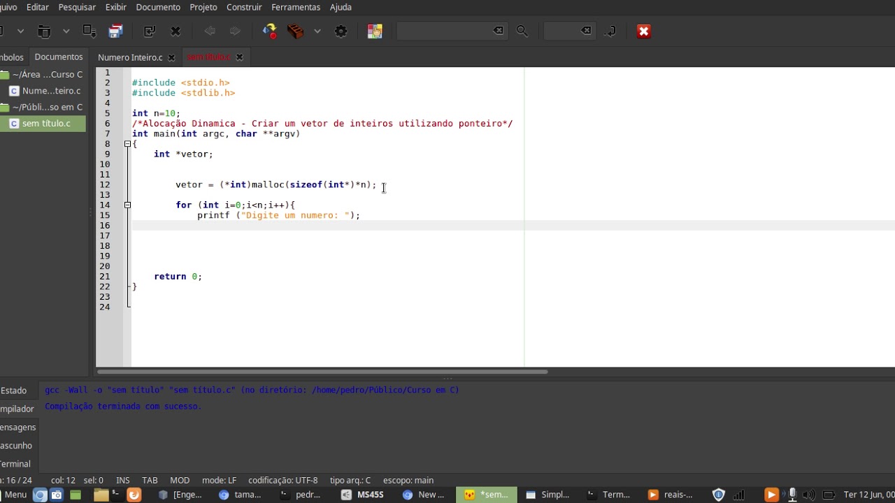Click the jump to line icon
Viewport: 895px width, 503px height.
point(610,31)
